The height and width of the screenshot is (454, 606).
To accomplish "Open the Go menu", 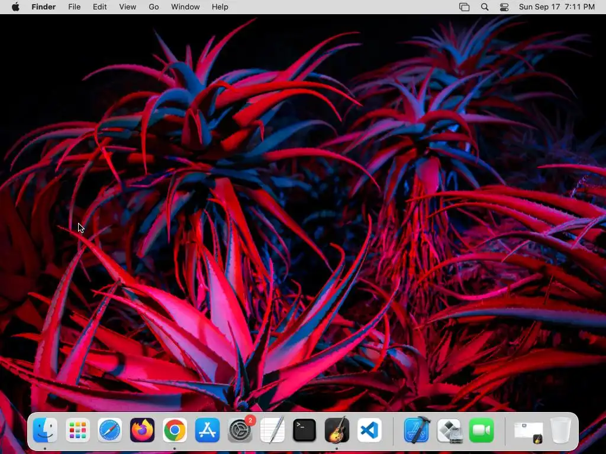I will (x=154, y=7).
